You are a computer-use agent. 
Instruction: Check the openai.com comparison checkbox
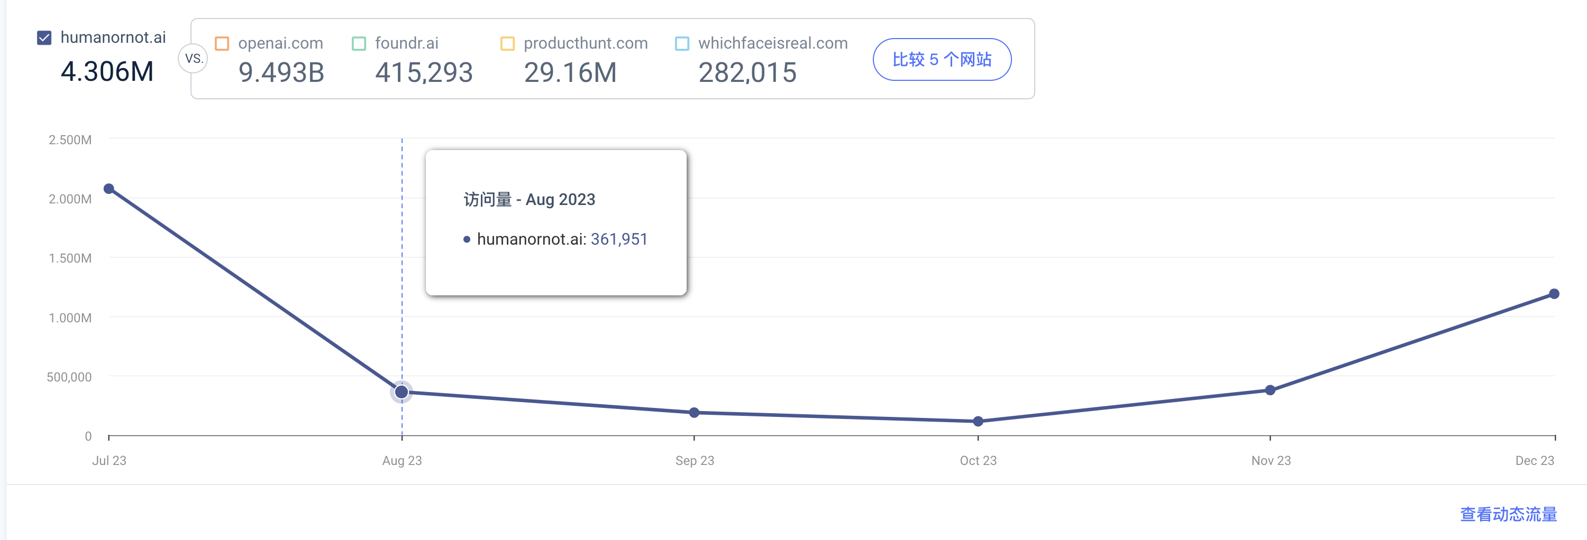[222, 44]
